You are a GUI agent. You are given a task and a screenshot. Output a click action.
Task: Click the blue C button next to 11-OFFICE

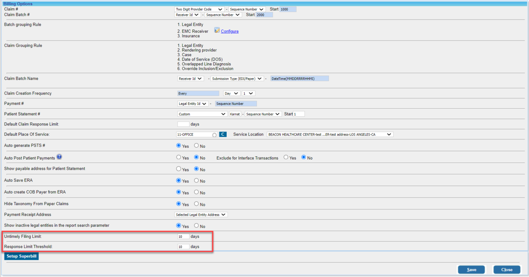pyautogui.click(x=222, y=134)
